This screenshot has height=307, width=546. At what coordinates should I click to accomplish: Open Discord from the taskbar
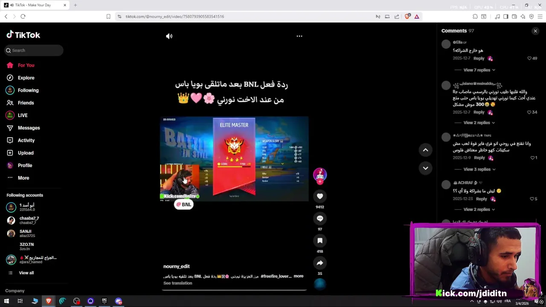119,301
